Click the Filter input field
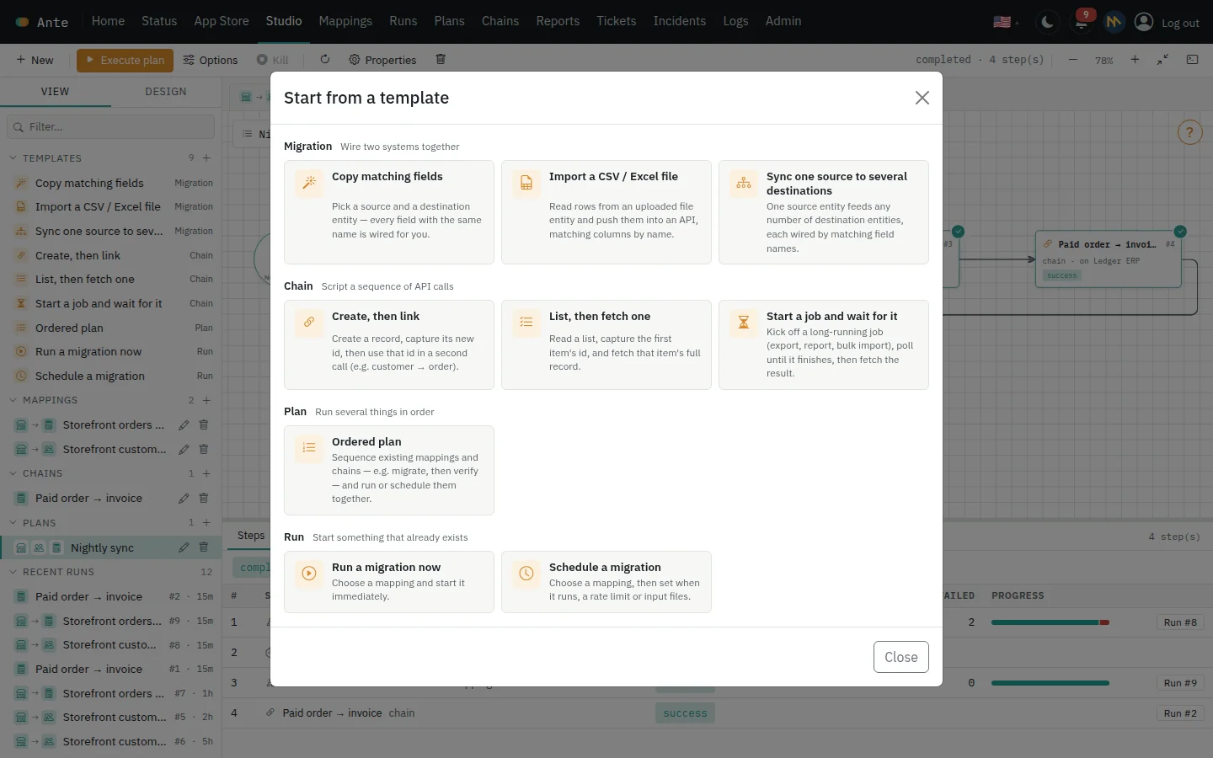 coord(110,126)
